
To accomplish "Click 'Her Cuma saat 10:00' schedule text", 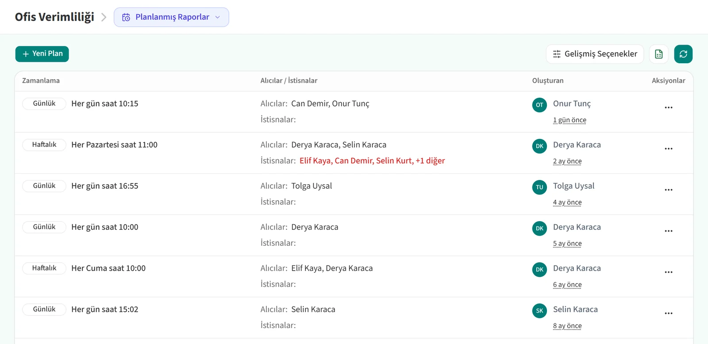I will tap(108, 268).
